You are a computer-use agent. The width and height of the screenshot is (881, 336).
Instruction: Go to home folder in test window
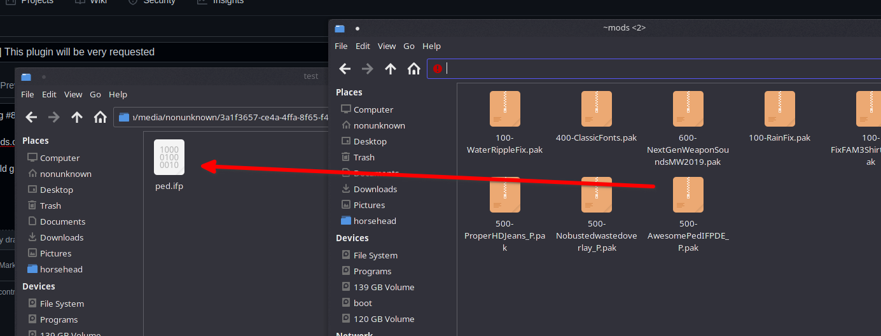[100, 117]
